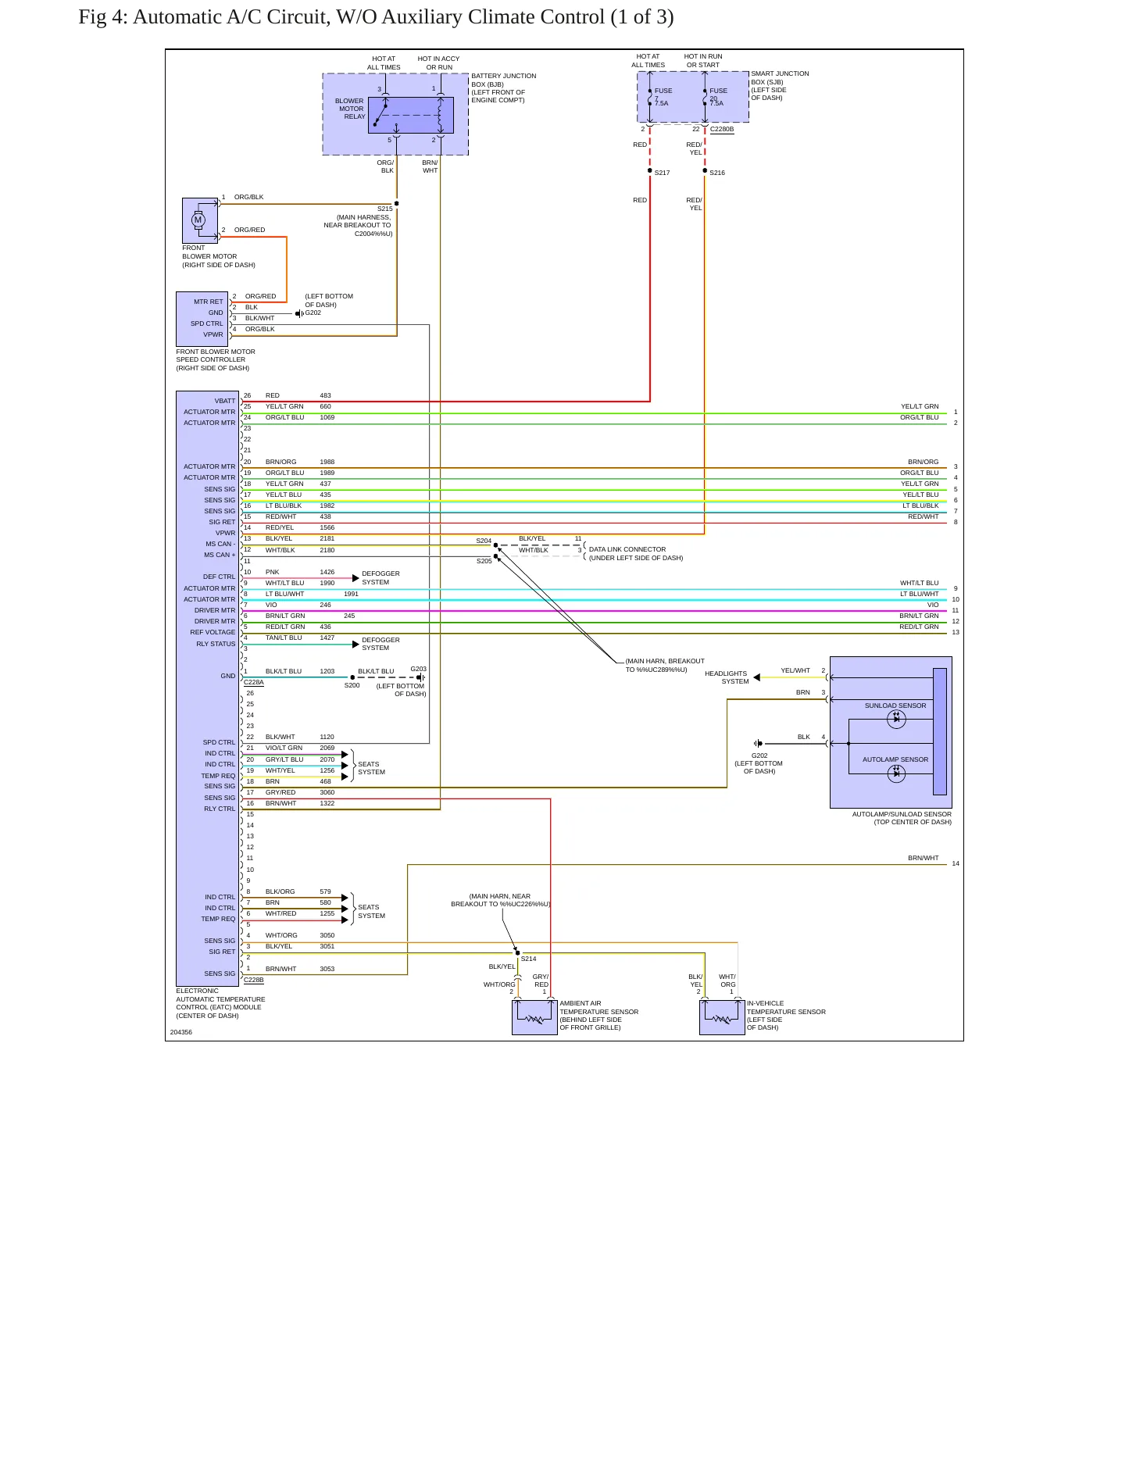Click circuit number 483
Image resolution: width=1129 pixels, height=1461 pixels.
pos(325,395)
